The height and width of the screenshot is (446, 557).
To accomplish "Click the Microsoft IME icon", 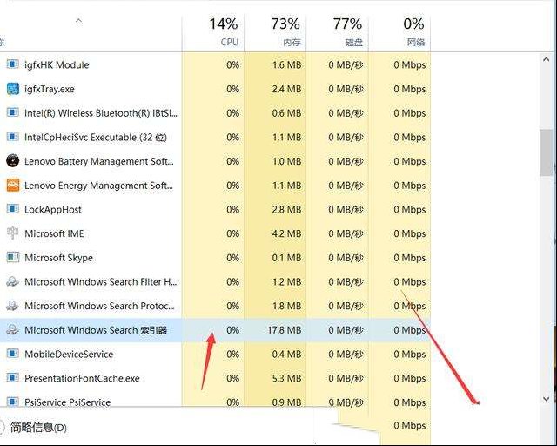I will point(13,233).
